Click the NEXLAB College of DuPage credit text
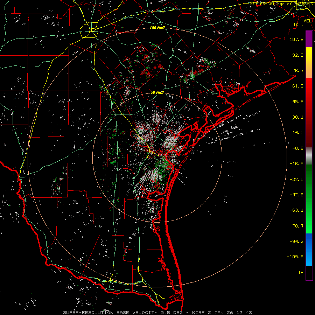Viewport: 315px width, 315px height. click(x=281, y=4)
